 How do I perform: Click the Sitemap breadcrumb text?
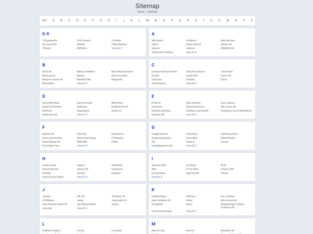(152, 12)
